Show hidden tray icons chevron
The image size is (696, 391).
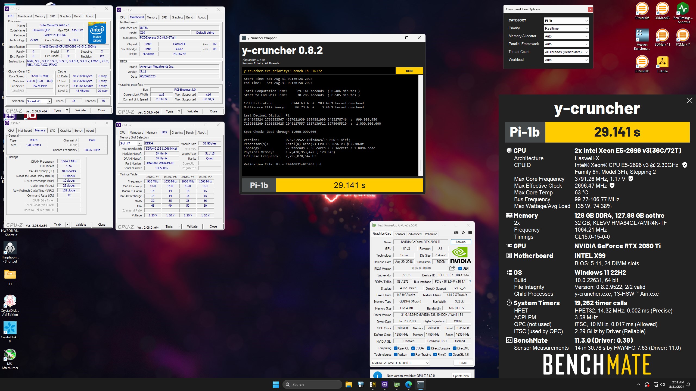pyautogui.click(x=639, y=384)
